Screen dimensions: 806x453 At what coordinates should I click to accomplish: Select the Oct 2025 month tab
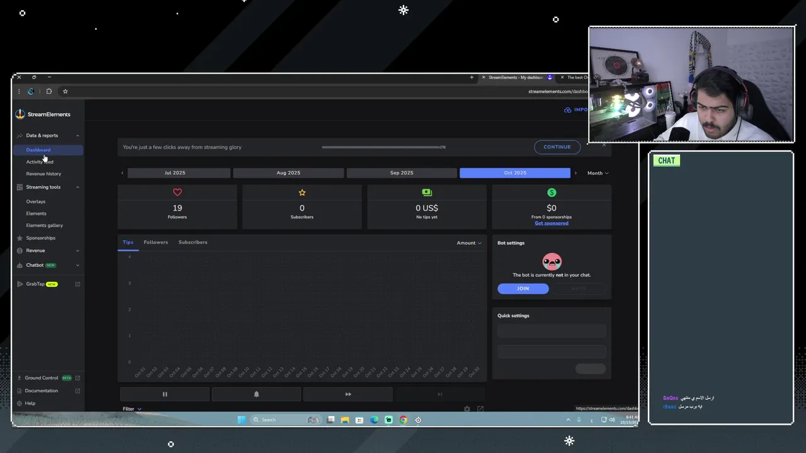[x=515, y=173]
